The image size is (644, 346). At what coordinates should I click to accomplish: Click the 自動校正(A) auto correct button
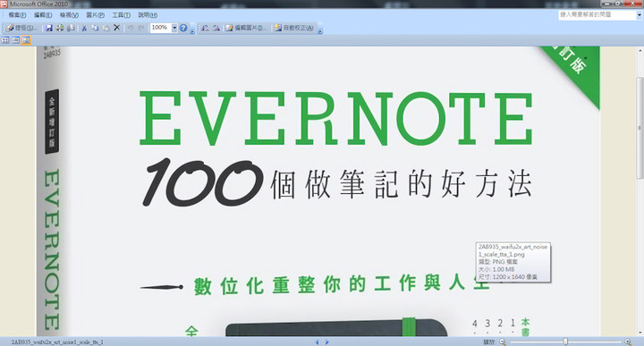(x=294, y=28)
